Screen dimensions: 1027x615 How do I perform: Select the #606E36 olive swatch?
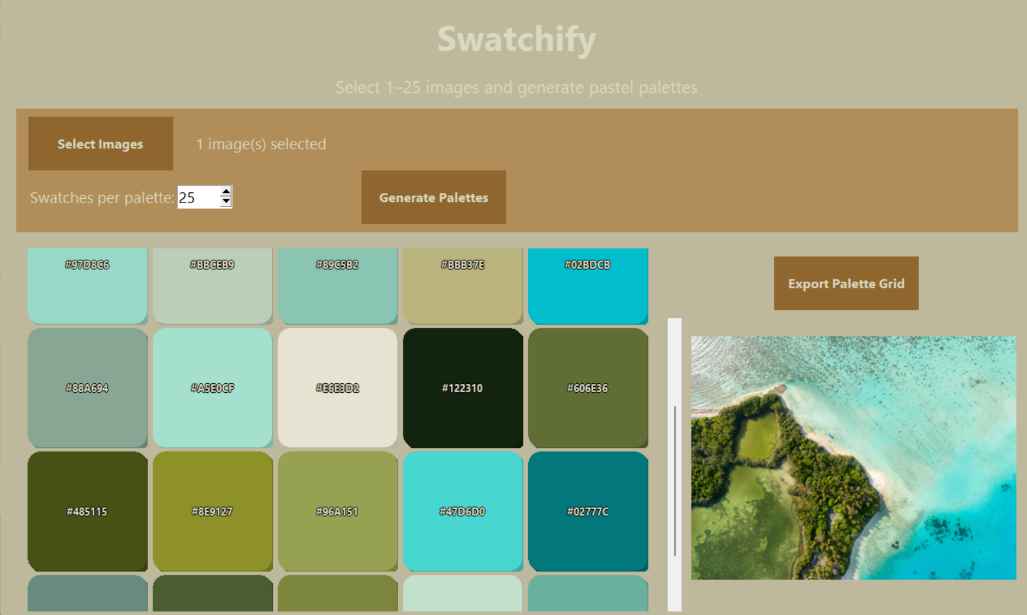(x=588, y=388)
